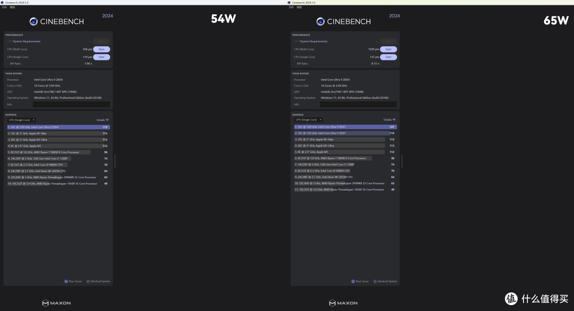
Task: Click Cinebench title bar icon, 1039 pts window
Action: point(289,3)
